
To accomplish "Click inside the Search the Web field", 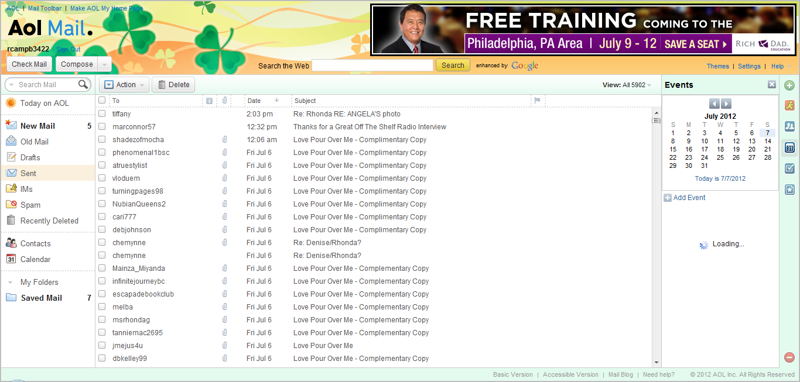I will pos(372,66).
